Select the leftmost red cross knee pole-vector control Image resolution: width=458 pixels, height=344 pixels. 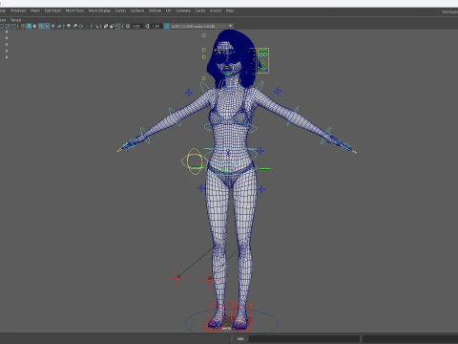177,278
